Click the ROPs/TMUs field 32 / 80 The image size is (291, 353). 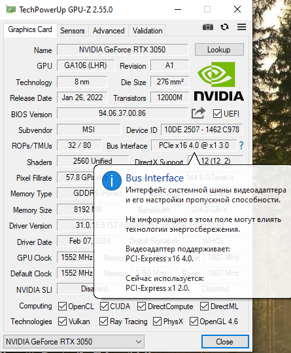coord(79,145)
